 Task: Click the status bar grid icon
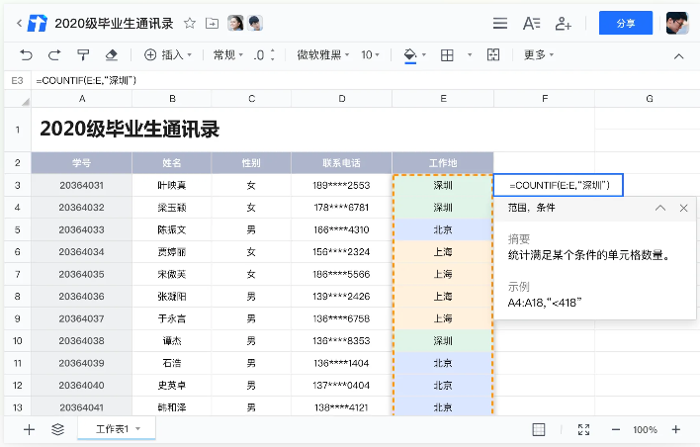(539, 429)
